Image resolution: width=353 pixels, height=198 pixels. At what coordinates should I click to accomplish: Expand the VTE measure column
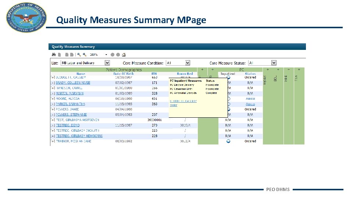(299, 70)
